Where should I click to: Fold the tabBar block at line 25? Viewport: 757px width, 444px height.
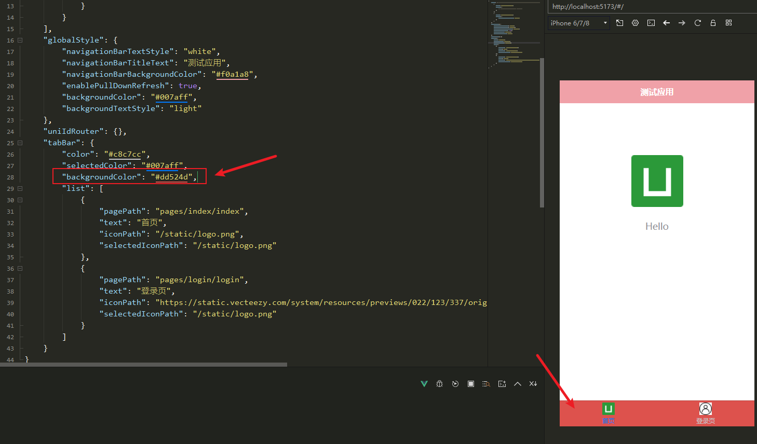pyautogui.click(x=20, y=143)
